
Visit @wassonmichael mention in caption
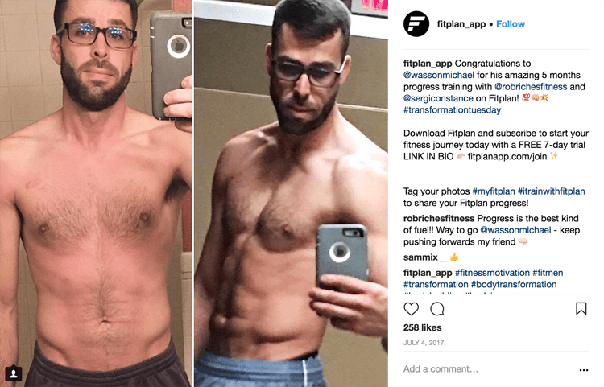point(439,75)
